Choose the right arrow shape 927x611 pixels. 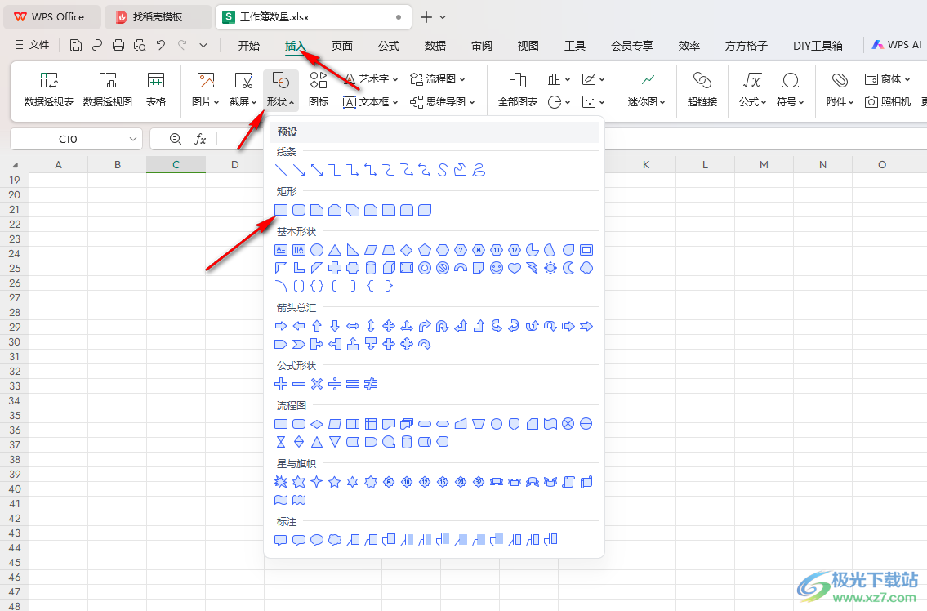point(281,326)
